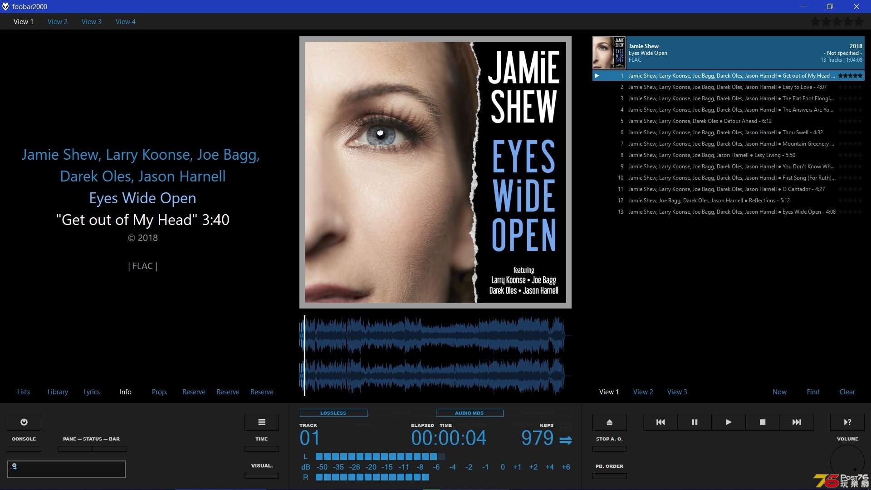Toggle the Stop A. C. indicator switch
The image size is (871, 490).
[x=610, y=449]
